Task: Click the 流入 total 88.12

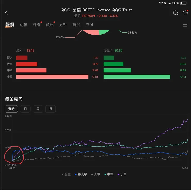Action: [30, 51]
